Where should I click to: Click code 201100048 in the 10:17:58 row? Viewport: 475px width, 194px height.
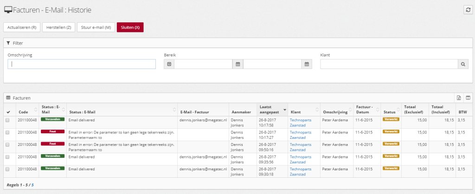[x=27, y=120]
